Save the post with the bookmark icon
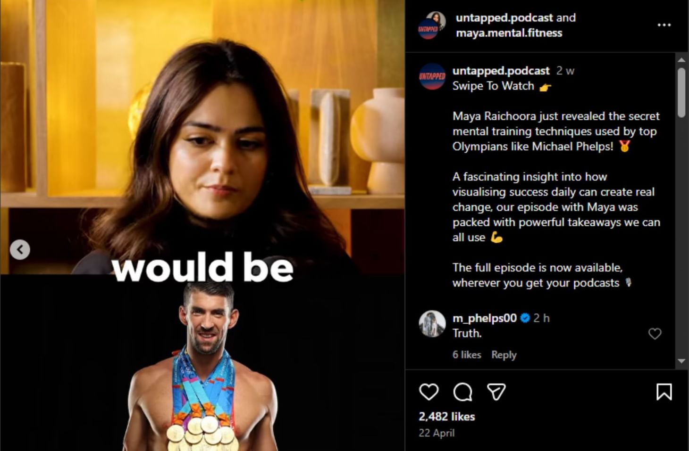Image resolution: width=689 pixels, height=451 pixels. pyautogui.click(x=664, y=392)
